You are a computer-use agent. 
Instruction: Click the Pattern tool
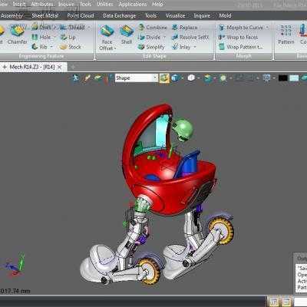coord(286,35)
